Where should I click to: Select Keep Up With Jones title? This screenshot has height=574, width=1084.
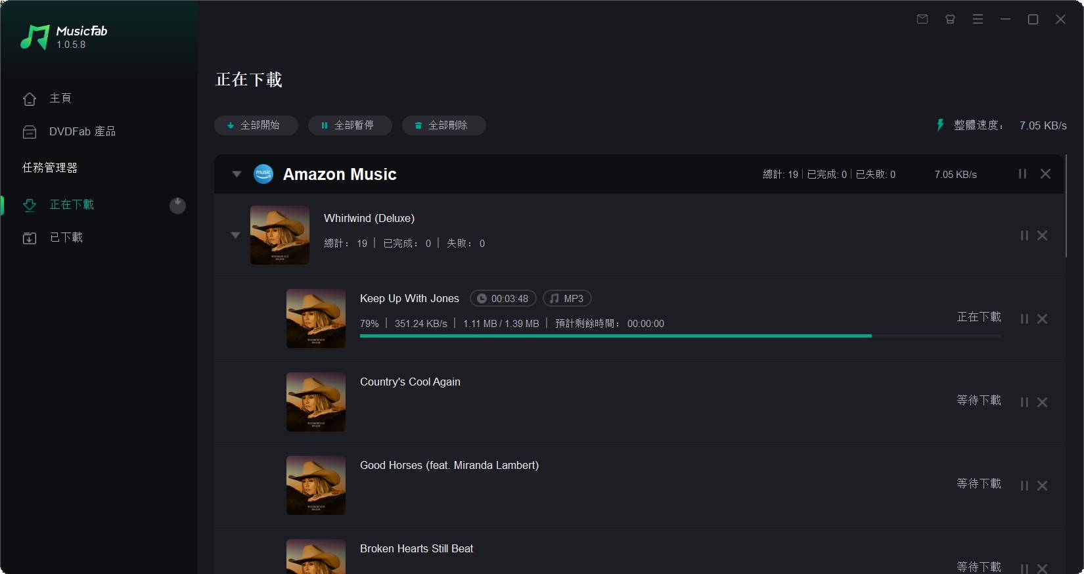(409, 298)
